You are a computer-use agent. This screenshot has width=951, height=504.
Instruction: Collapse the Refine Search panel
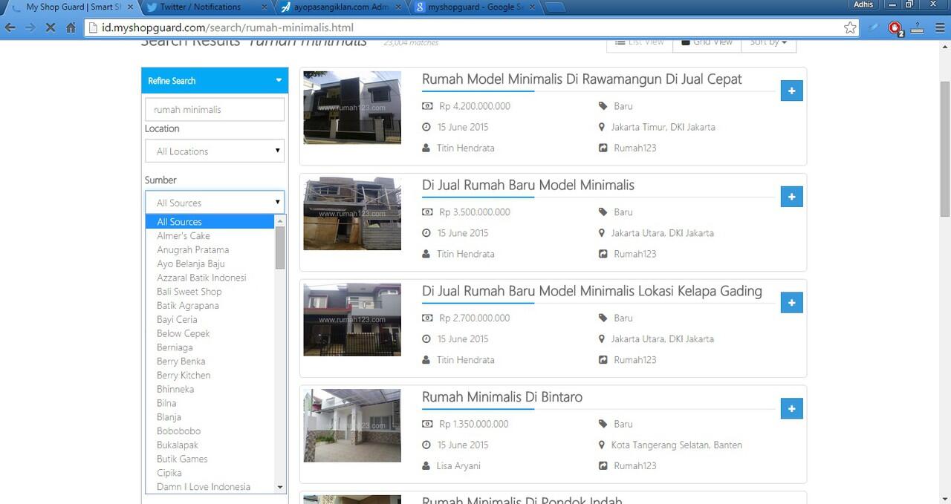click(x=279, y=80)
